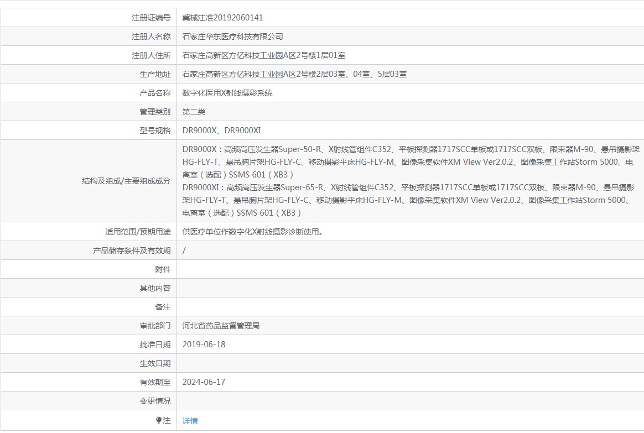The height and width of the screenshot is (433, 644).
Task: Click the 审批部门 label
Action: coord(155,326)
